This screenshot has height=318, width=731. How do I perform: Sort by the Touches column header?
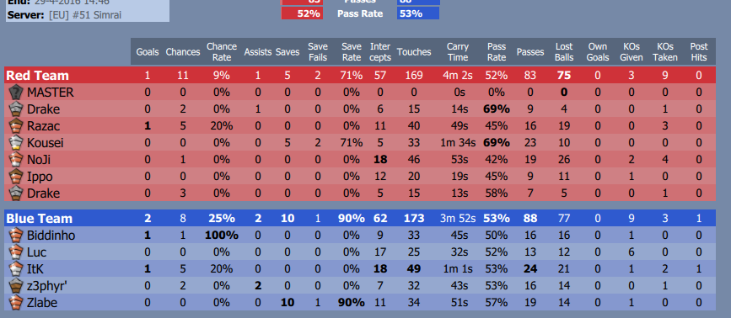[414, 52]
